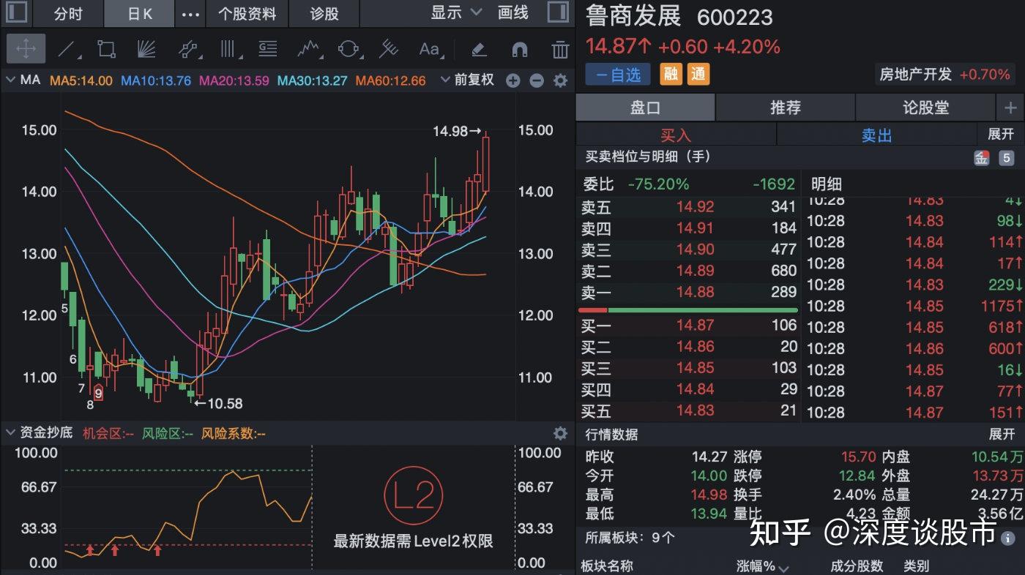Open 资金抄底 indicator settings gear
Screen dimensions: 1025x575
[560, 433]
